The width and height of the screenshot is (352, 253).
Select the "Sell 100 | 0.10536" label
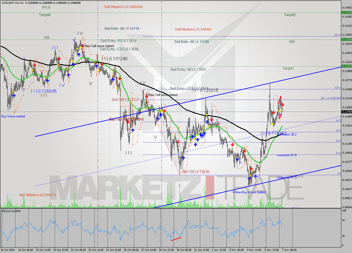(x=195, y=172)
